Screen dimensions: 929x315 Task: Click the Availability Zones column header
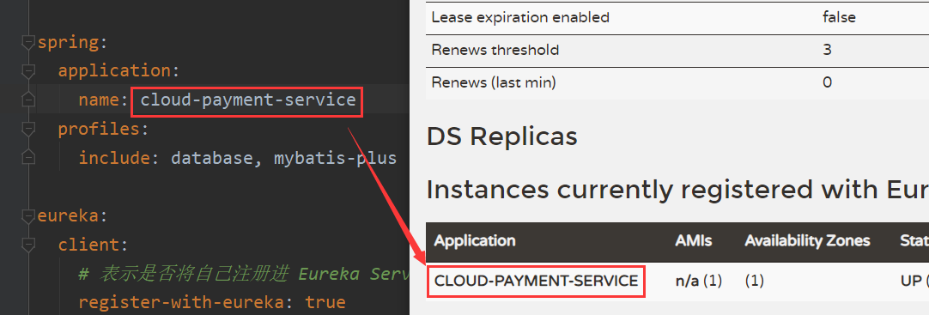(x=807, y=240)
